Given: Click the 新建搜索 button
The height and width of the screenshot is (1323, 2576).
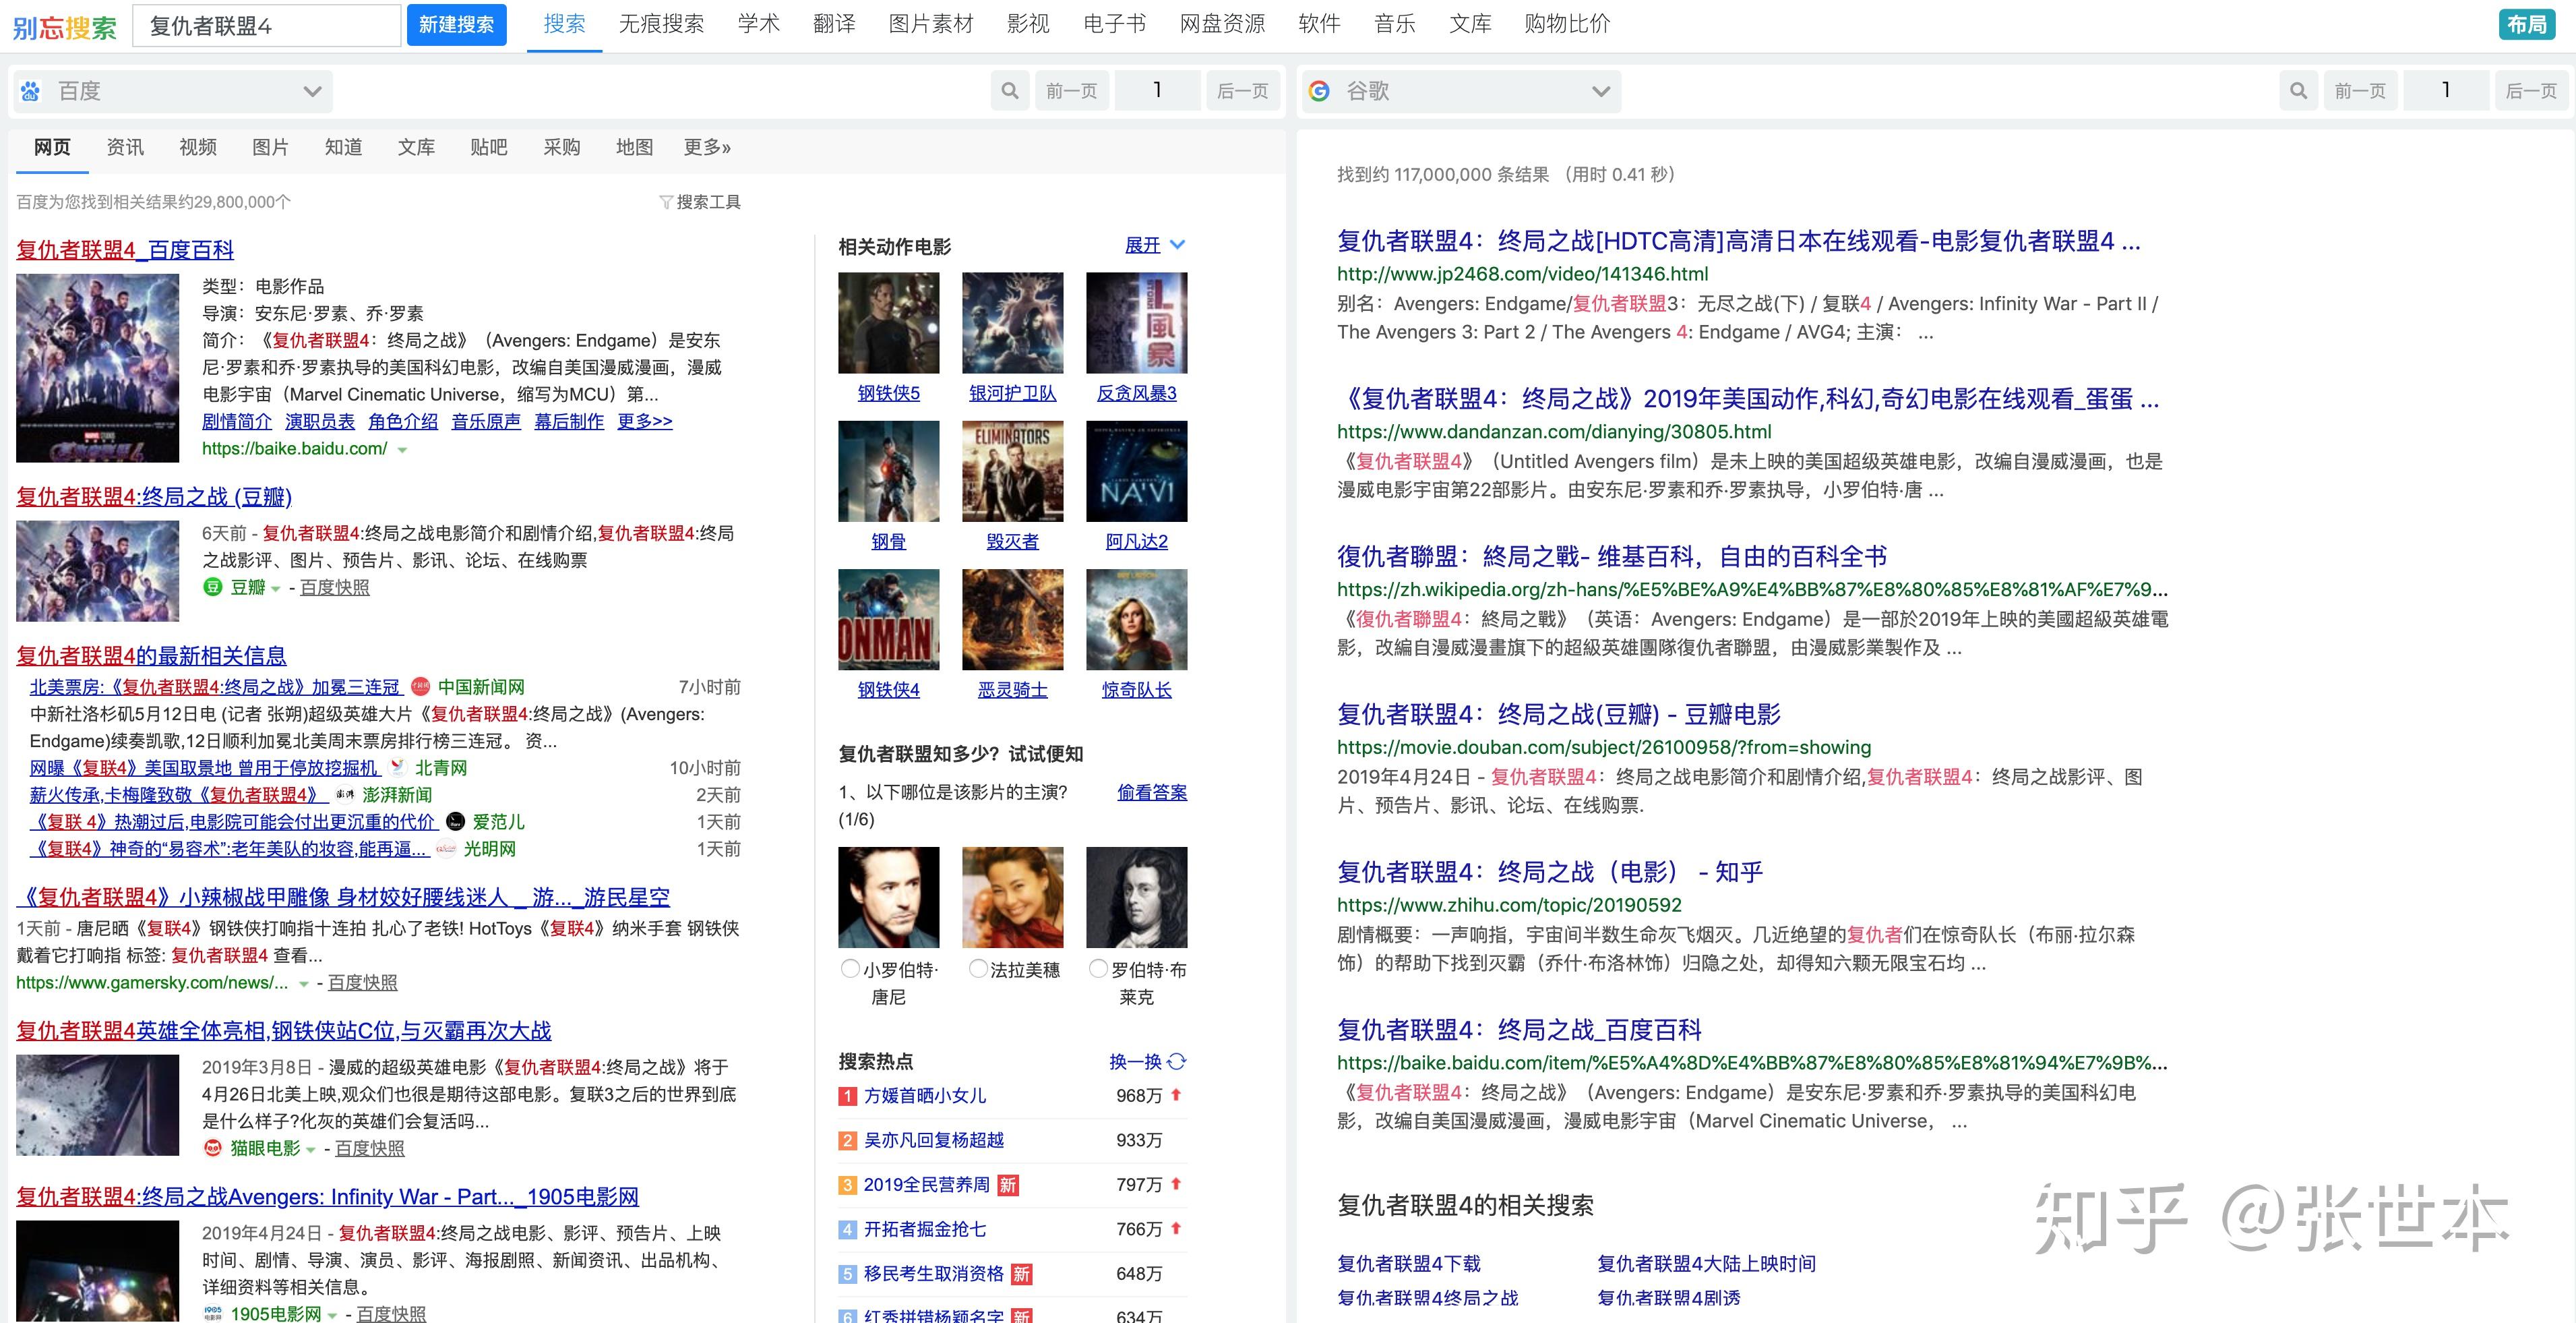Looking at the screenshot, I should (456, 25).
